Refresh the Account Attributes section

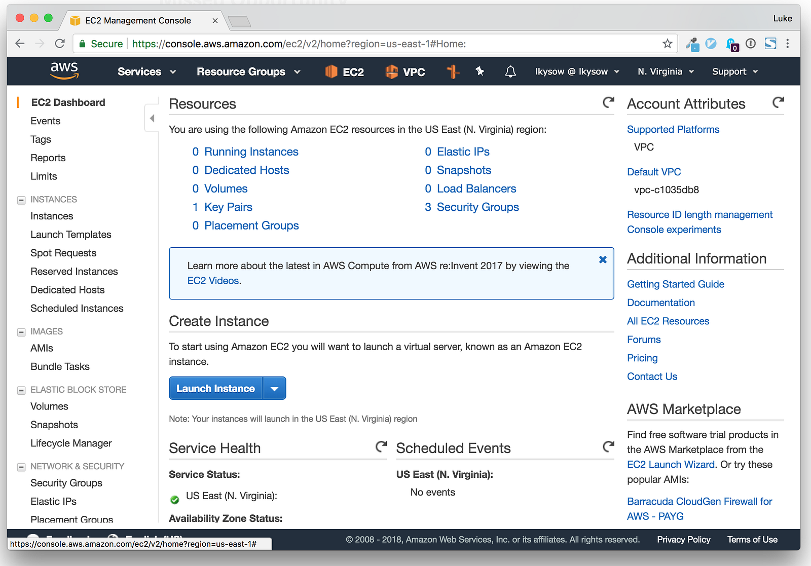[x=778, y=102]
